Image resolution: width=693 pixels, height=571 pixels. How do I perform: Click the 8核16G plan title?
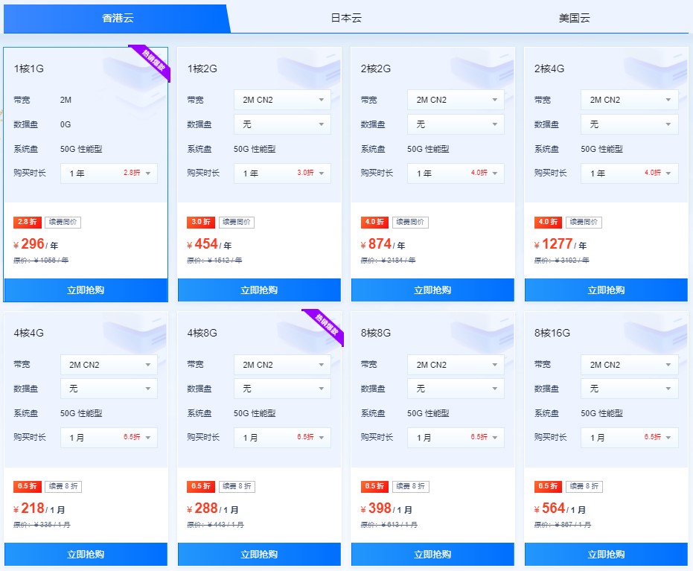pos(552,333)
